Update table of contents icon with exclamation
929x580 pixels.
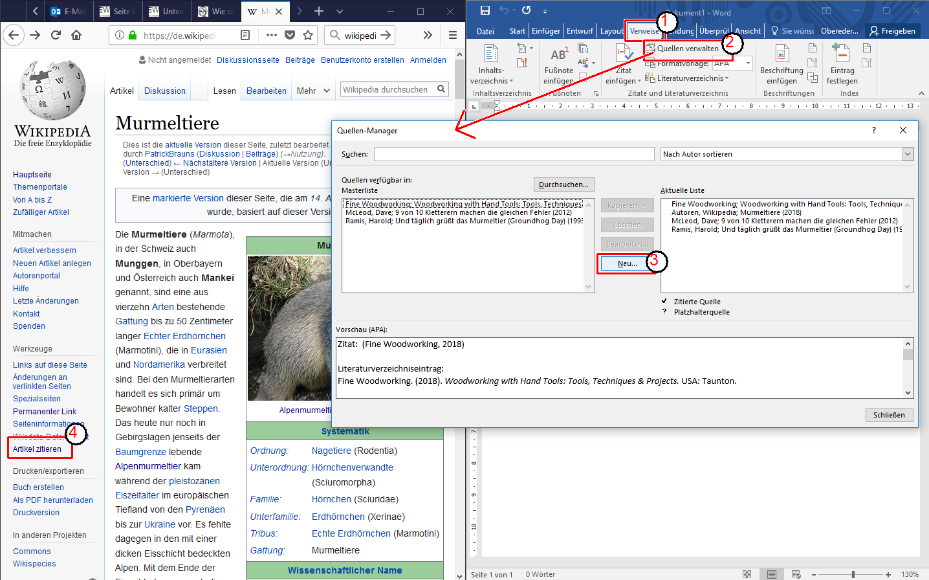click(522, 63)
